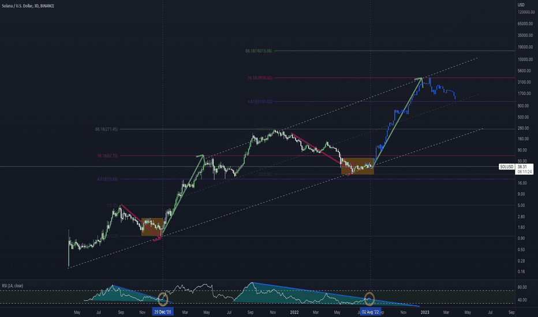Click the 1.60 price axis label
The height and width of the screenshot is (317, 538).
[521, 227]
